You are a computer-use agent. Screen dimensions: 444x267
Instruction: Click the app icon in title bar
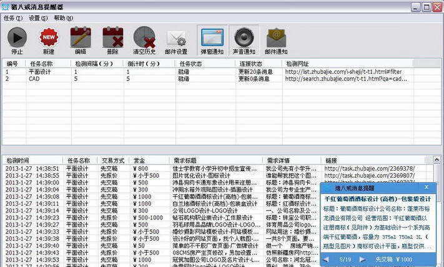click(x=5, y=7)
